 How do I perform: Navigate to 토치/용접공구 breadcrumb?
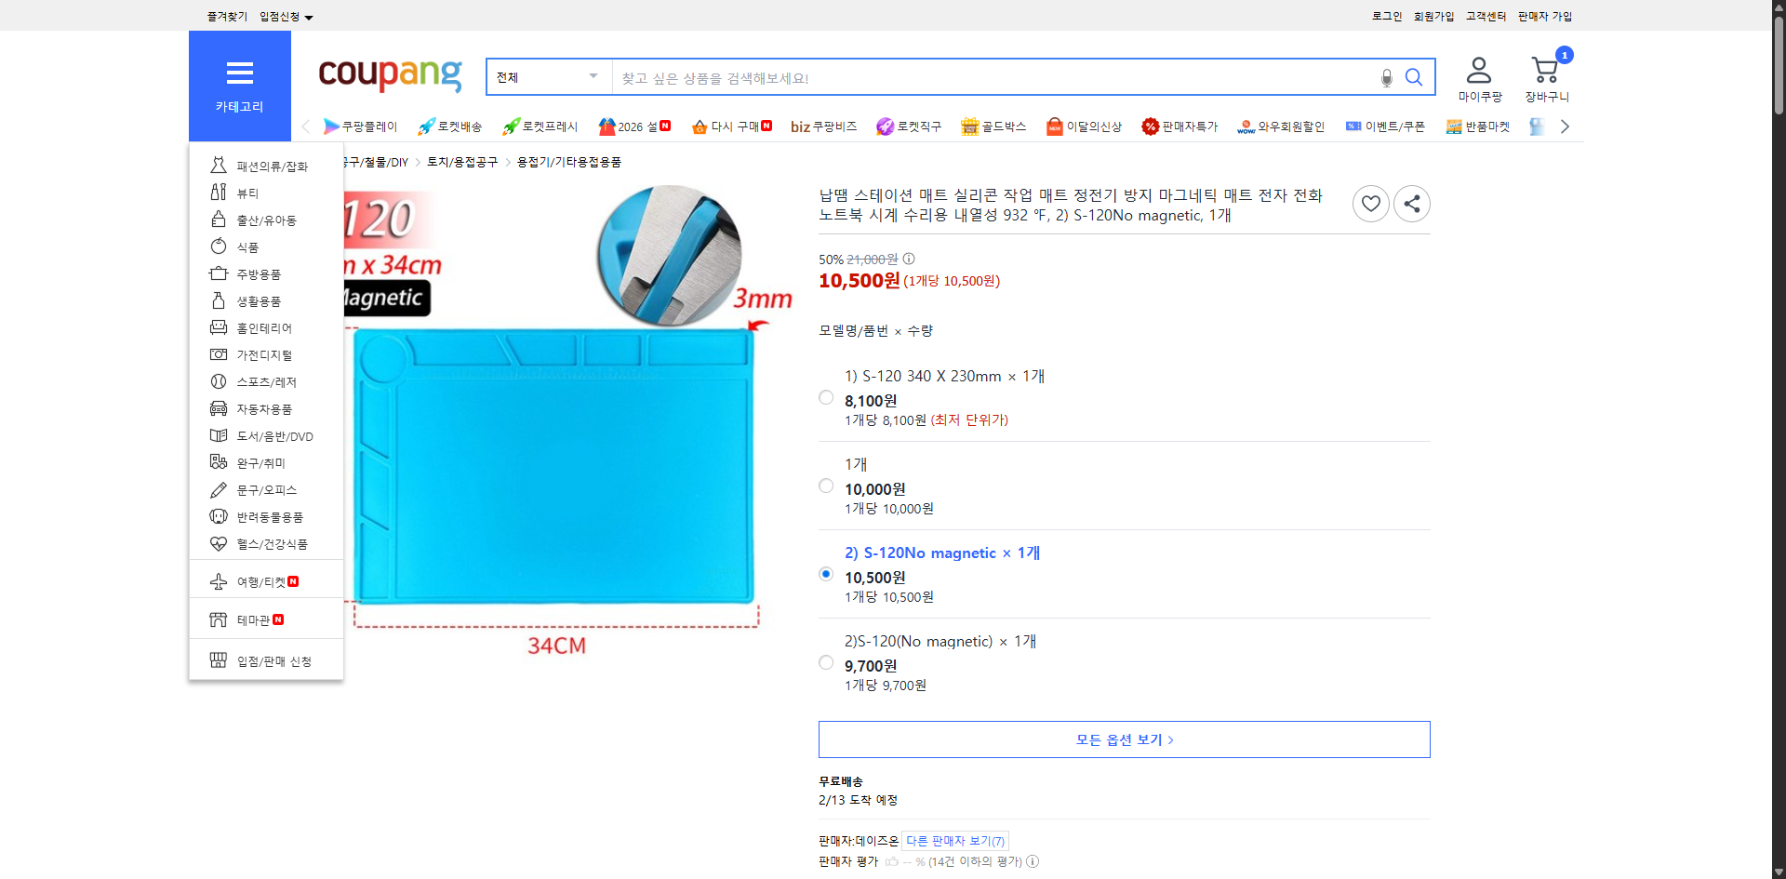pos(460,161)
